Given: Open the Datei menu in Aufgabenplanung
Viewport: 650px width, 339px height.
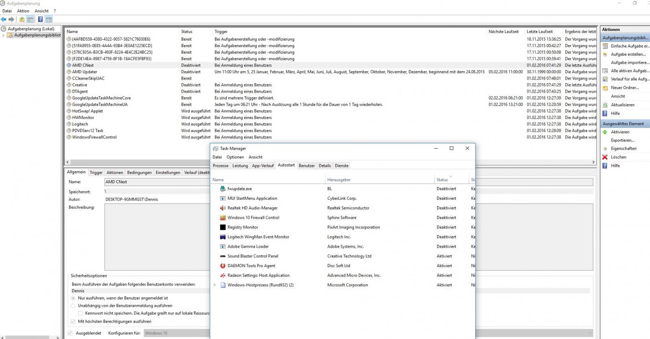Looking at the screenshot, I should click(x=7, y=11).
